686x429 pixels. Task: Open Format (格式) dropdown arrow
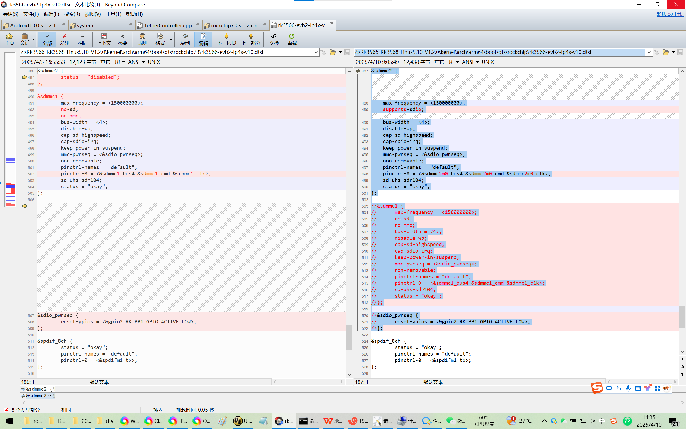click(171, 39)
